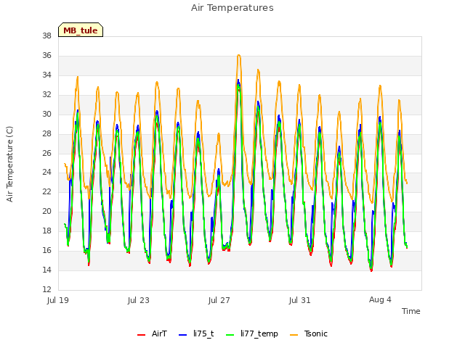Image resolution: width=465 pixels, height=348 pixels.
Task: Click the Jul 19 date tick label
Action: pyautogui.click(x=58, y=300)
